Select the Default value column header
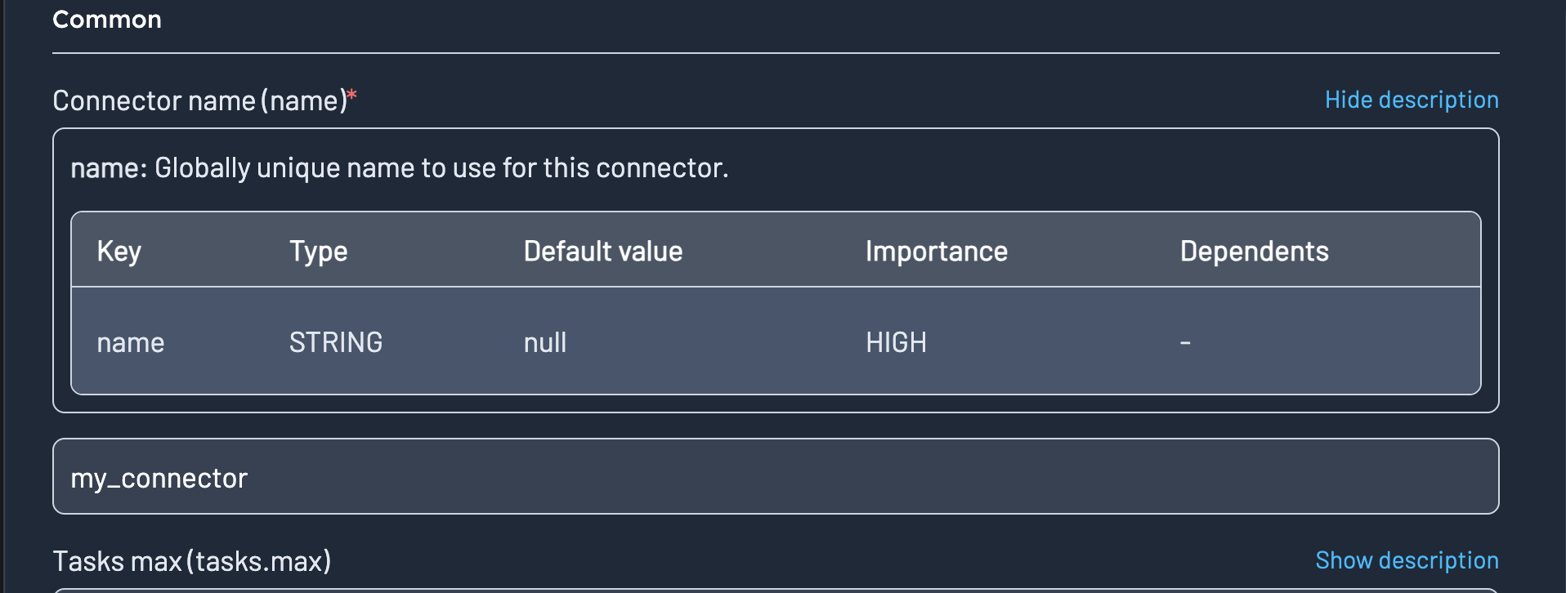The width and height of the screenshot is (1566, 593). click(x=602, y=251)
